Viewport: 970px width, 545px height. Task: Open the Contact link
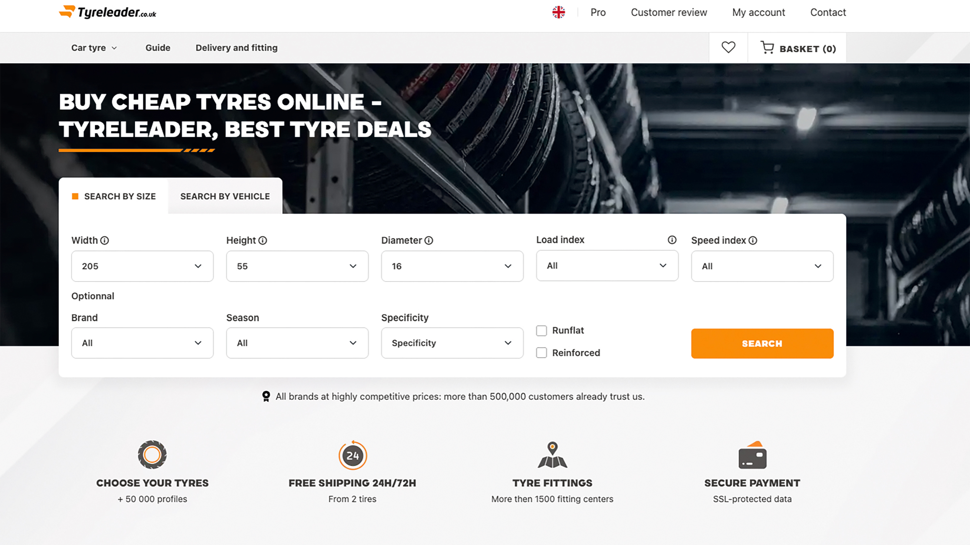pos(828,12)
